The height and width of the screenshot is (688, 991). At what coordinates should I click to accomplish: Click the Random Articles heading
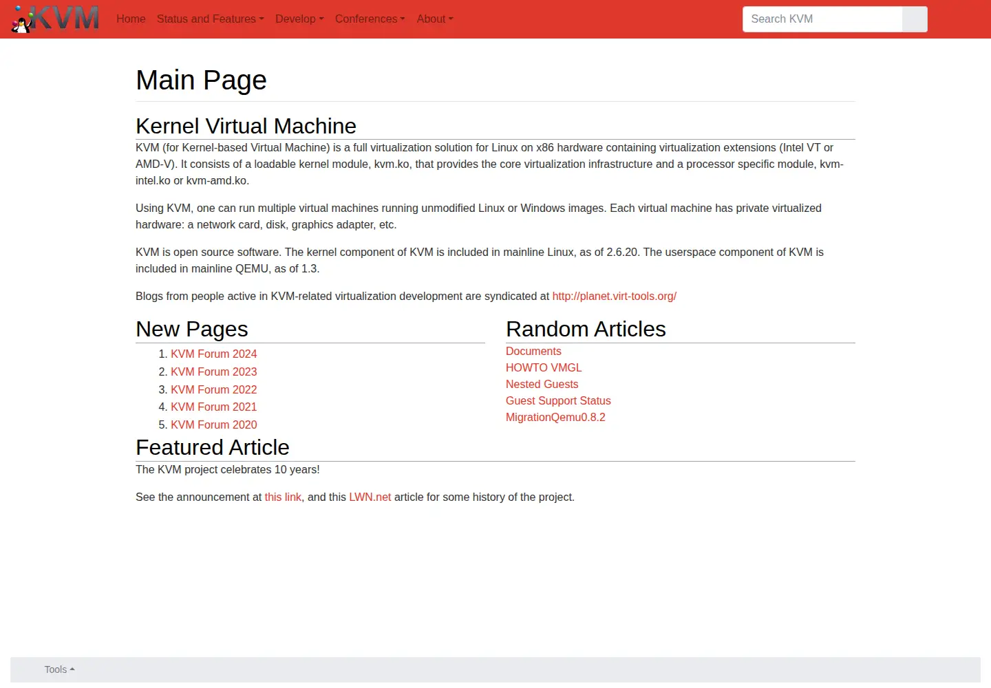(586, 329)
